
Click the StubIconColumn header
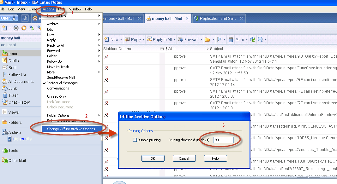tap(118, 49)
